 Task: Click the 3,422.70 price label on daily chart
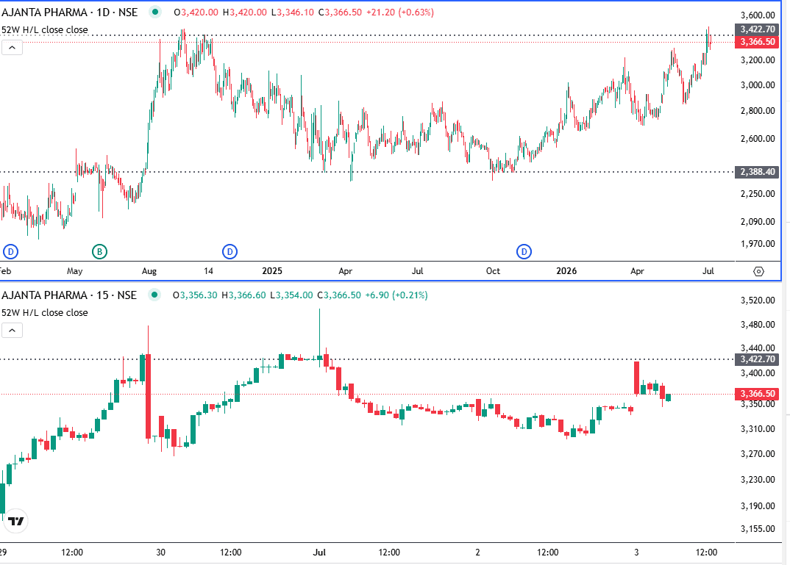tap(757, 29)
